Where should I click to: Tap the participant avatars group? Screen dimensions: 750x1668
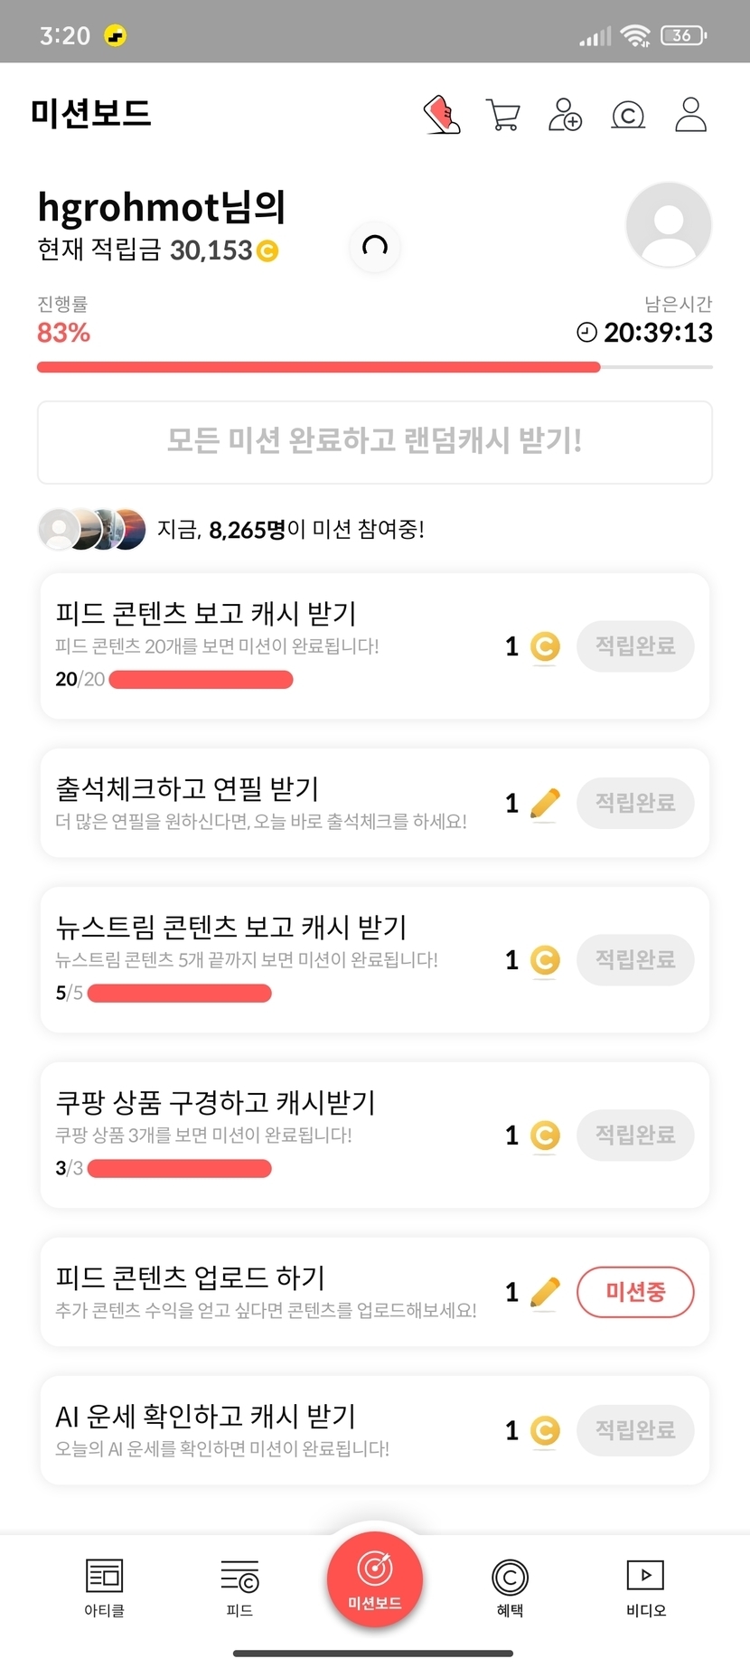pos(91,530)
